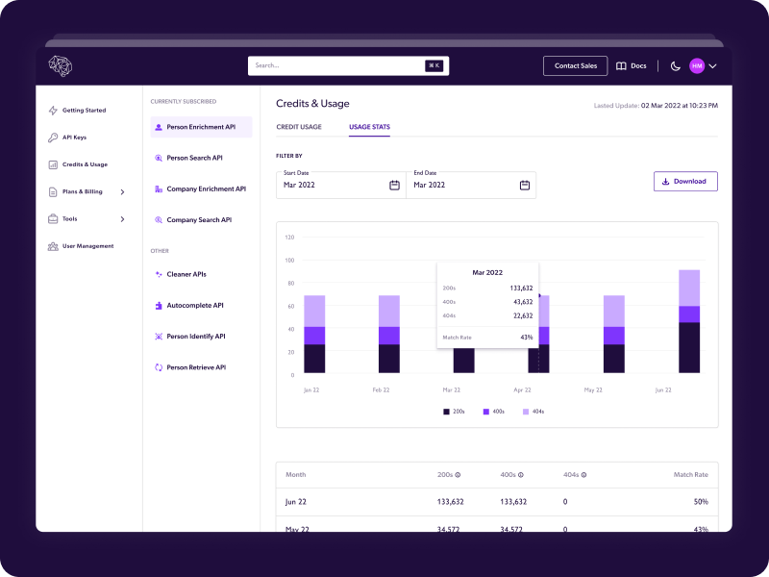Open the User Management page
Image resolution: width=769 pixels, height=577 pixels.
click(87, 246)
